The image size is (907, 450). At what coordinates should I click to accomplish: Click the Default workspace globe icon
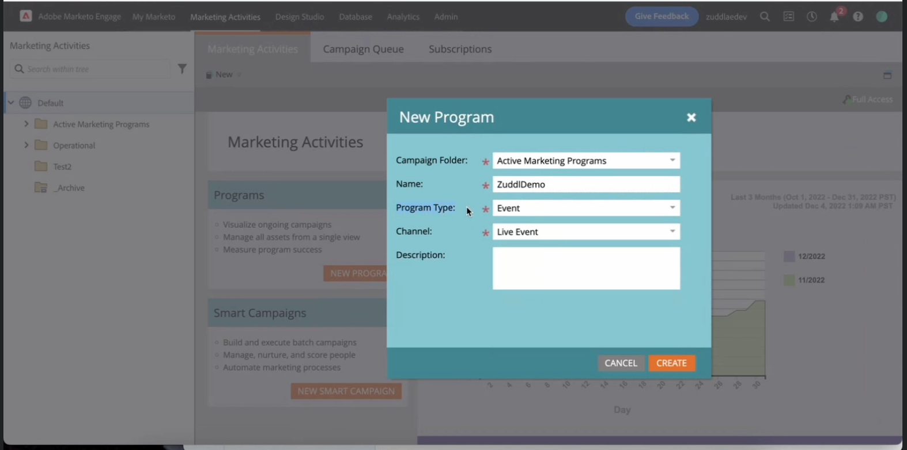tap(25, 103)
